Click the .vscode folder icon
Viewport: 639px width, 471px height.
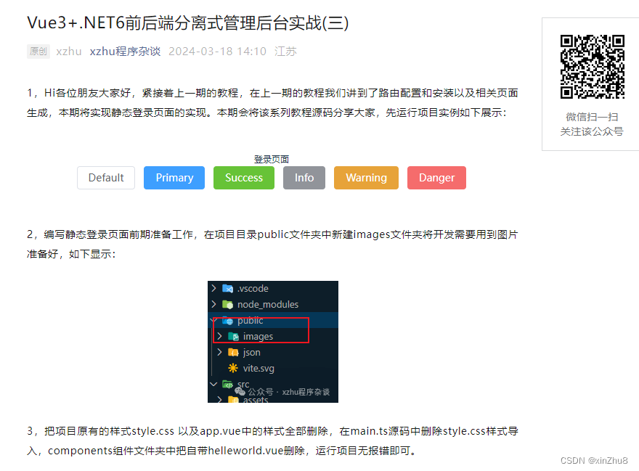click(x=227, y=288)
